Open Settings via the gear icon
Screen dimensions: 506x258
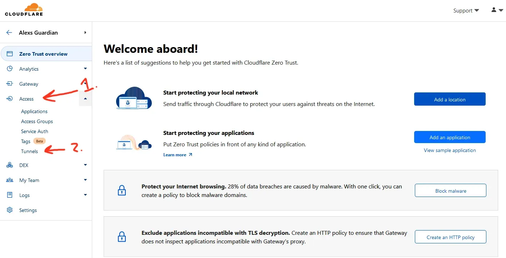tap(10, 210)
